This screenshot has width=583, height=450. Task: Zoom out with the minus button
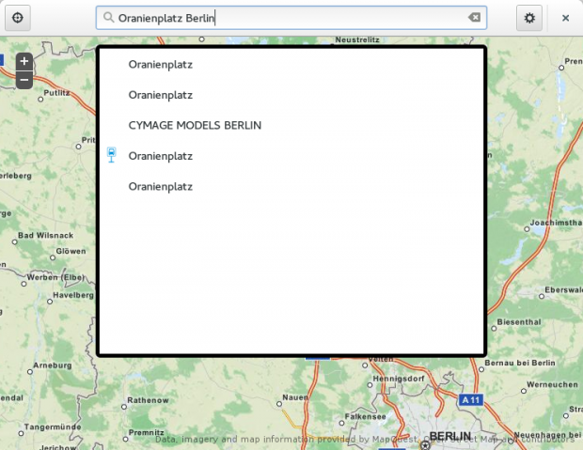(24, 80)
